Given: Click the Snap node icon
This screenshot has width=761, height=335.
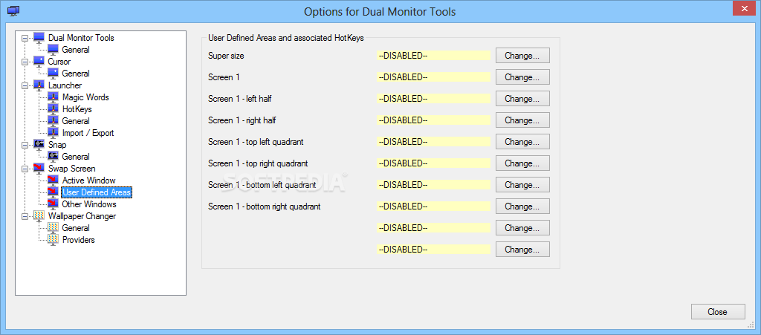Looking at the screenshot, I should click(x=39, y=144).
